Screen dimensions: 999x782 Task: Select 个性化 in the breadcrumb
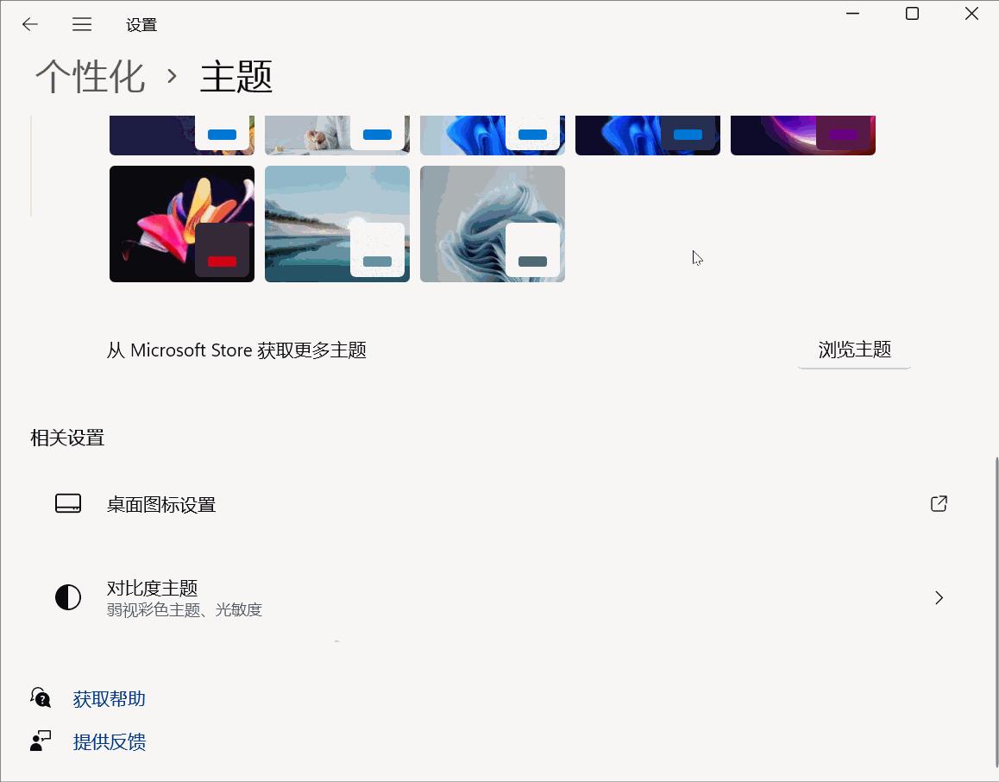click(x=90, y=76)
